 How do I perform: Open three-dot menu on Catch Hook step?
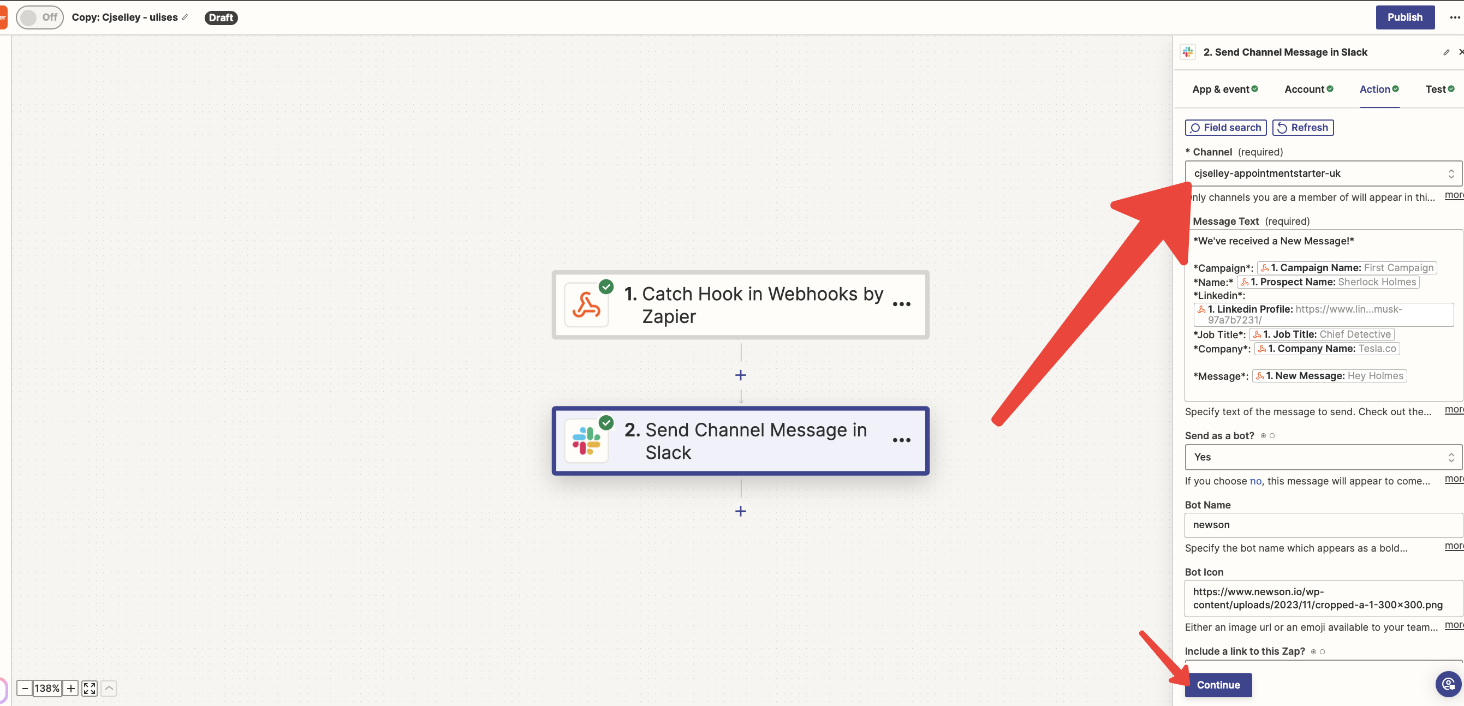point(901,304)
